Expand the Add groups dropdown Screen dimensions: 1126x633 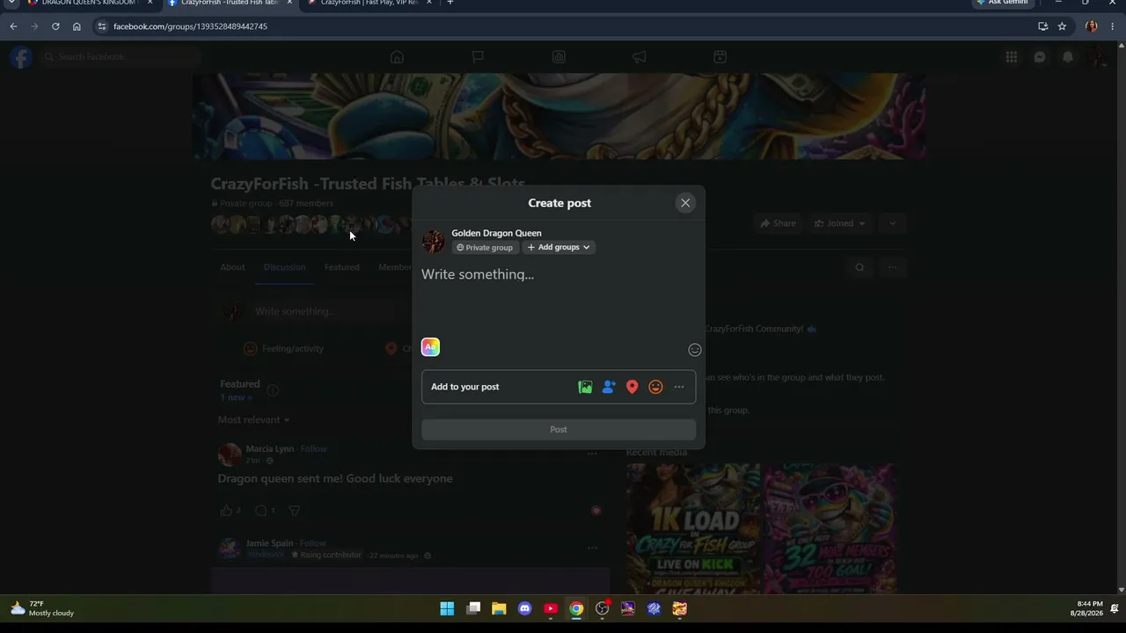click(559, 247)
